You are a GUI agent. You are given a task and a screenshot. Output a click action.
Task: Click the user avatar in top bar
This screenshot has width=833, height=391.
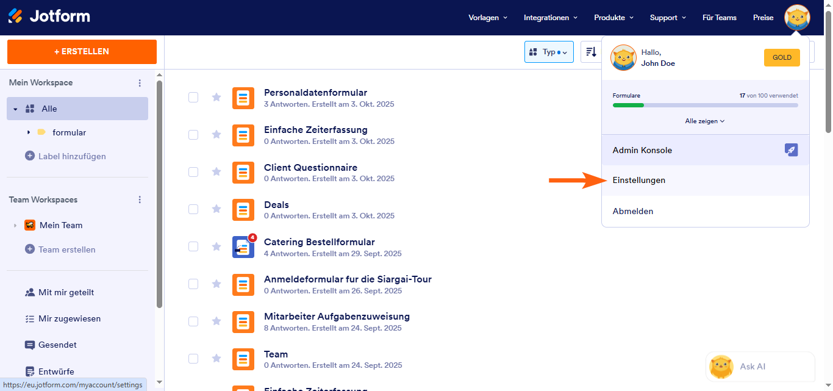click(796, 18)
